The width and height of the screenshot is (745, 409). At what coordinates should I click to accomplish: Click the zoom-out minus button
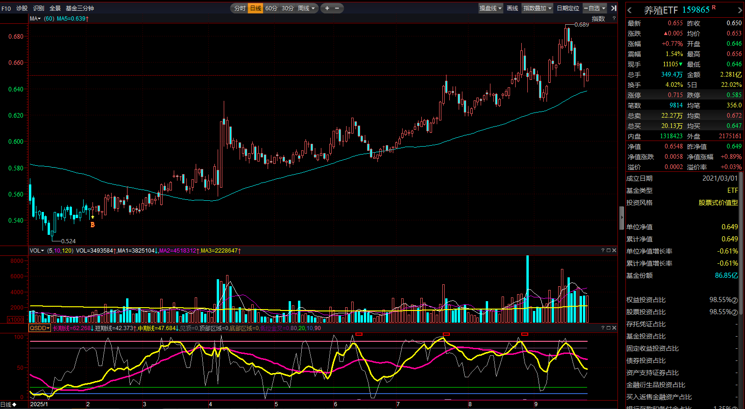point(337,8)
